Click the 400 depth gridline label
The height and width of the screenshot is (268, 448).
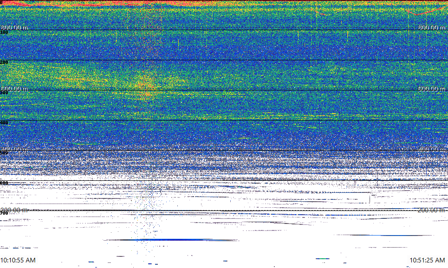[4, 123]
